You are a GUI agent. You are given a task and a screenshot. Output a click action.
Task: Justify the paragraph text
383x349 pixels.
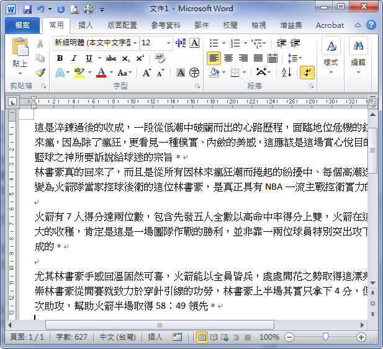tap(258, 58)
